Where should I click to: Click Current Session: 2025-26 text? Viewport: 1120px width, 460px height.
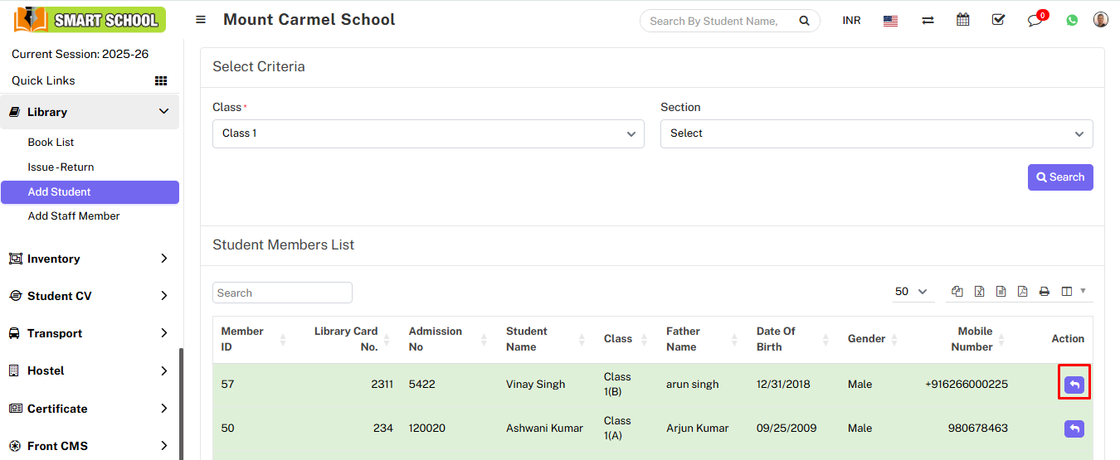(80, 54)
